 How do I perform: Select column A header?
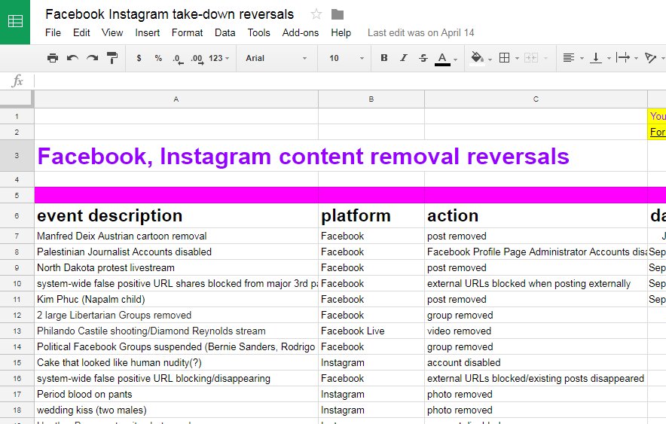tap(176, 99)
